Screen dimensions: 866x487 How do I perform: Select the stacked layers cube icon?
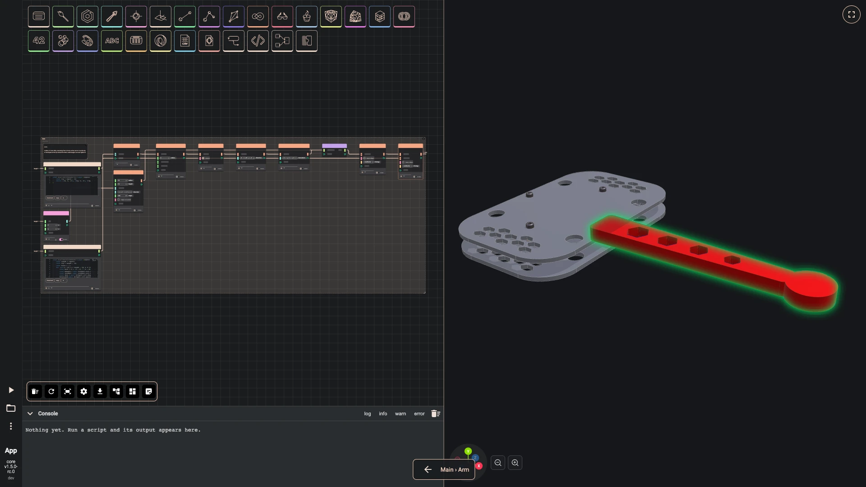click(380, 17)
